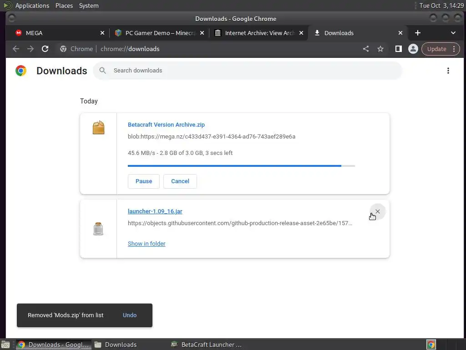466x350 pixels.
Task: Select the Downloads tab
Action: pos(358,33)
